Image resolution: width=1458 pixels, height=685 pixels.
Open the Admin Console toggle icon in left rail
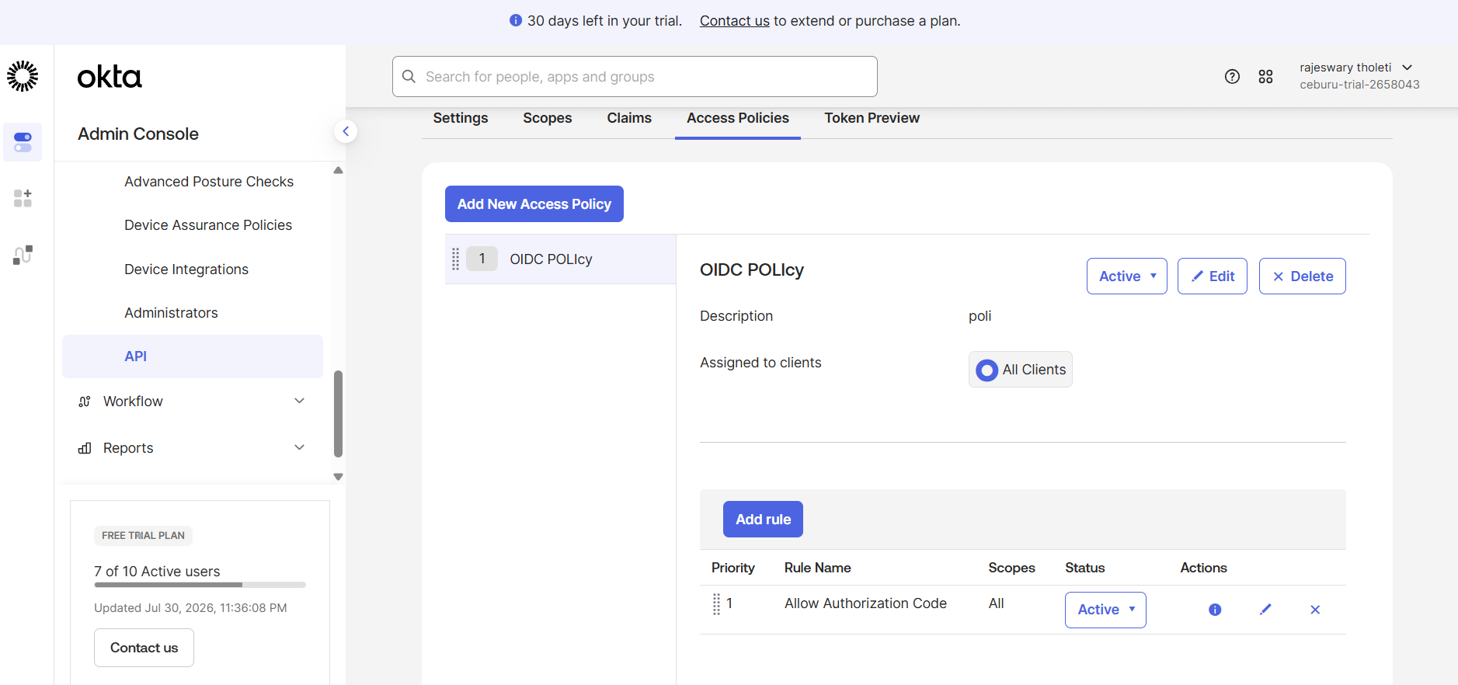point(23,142)
